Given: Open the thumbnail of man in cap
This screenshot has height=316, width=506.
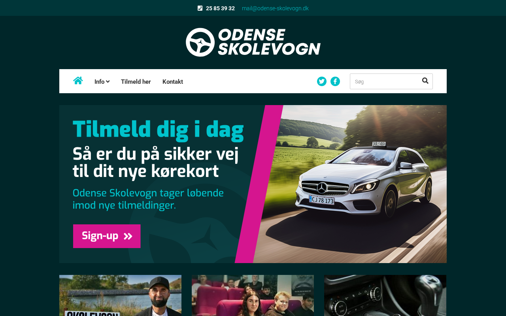Looking at the screenshot, I should coord(120,295).
